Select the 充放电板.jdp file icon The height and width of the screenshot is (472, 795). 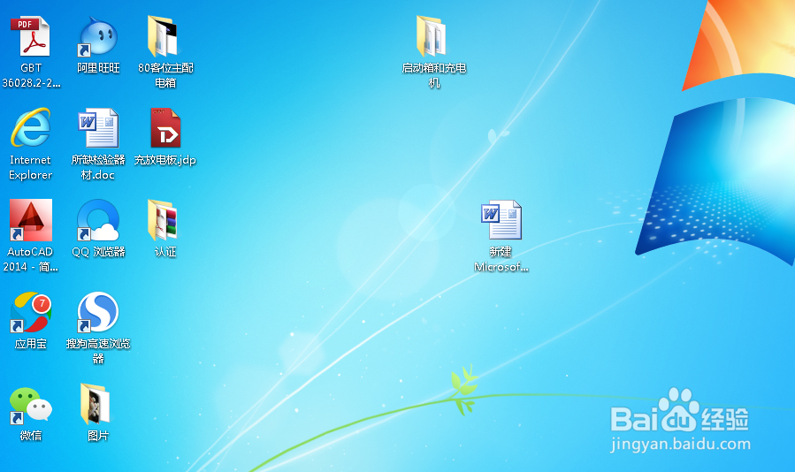(x=165, y=128)
